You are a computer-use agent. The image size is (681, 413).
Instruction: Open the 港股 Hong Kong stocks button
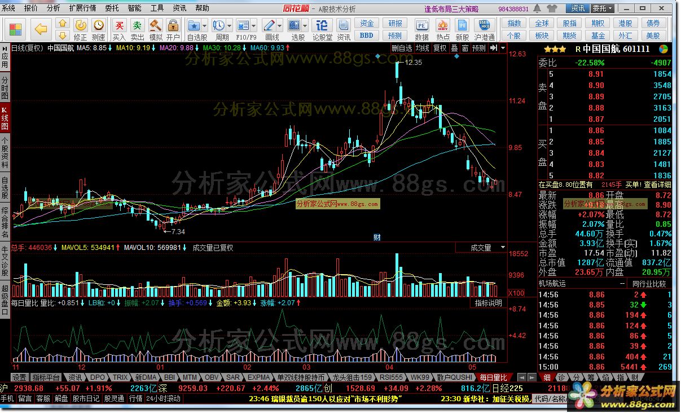[x=625, y=24]
